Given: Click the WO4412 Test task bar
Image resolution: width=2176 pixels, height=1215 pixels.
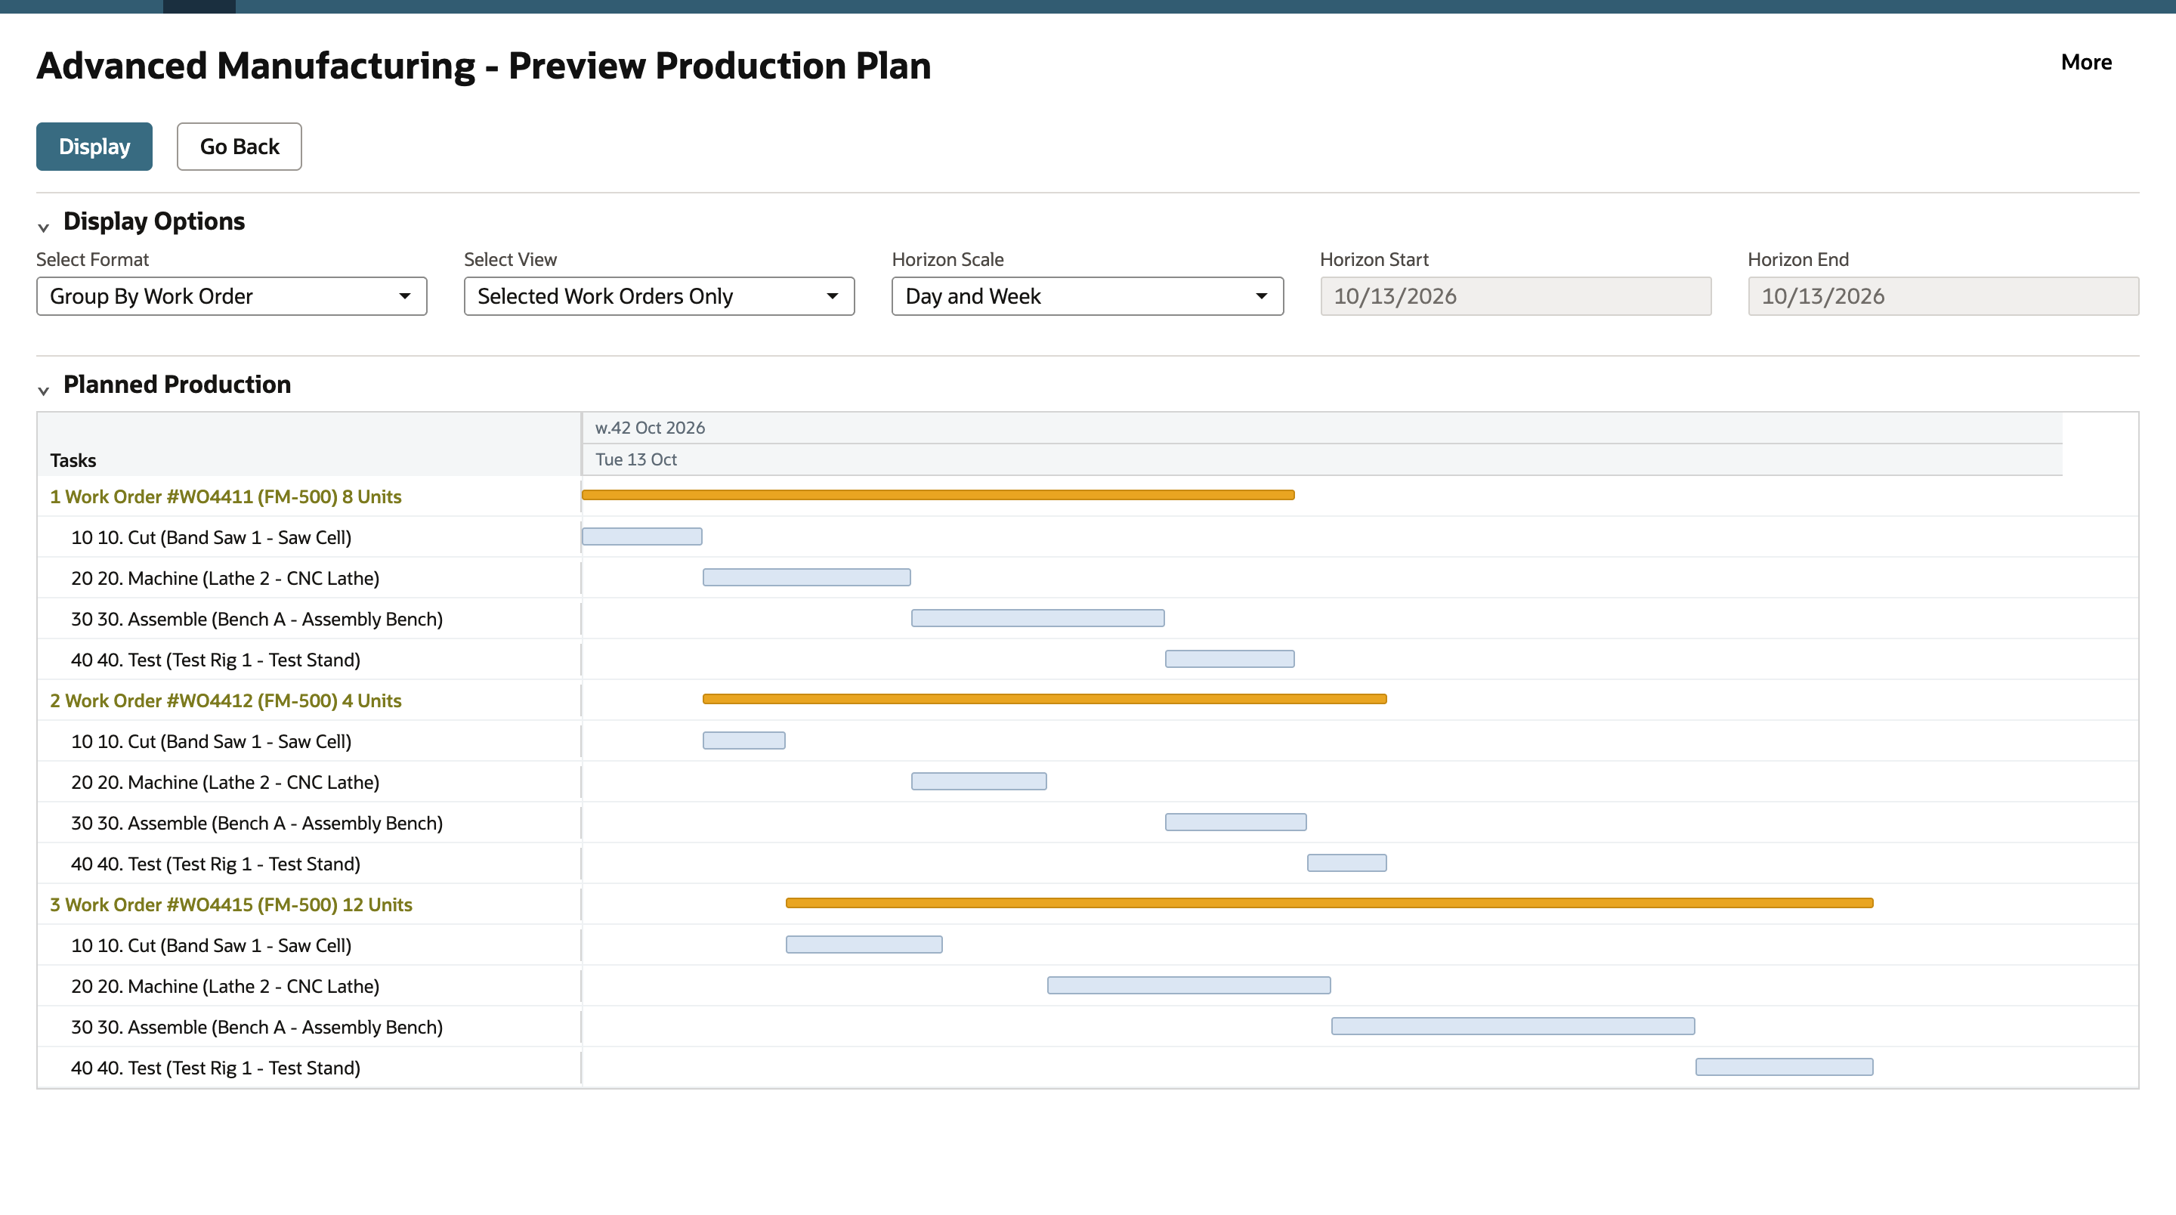Looking at the screenshot, I should tap(1346, 863).
